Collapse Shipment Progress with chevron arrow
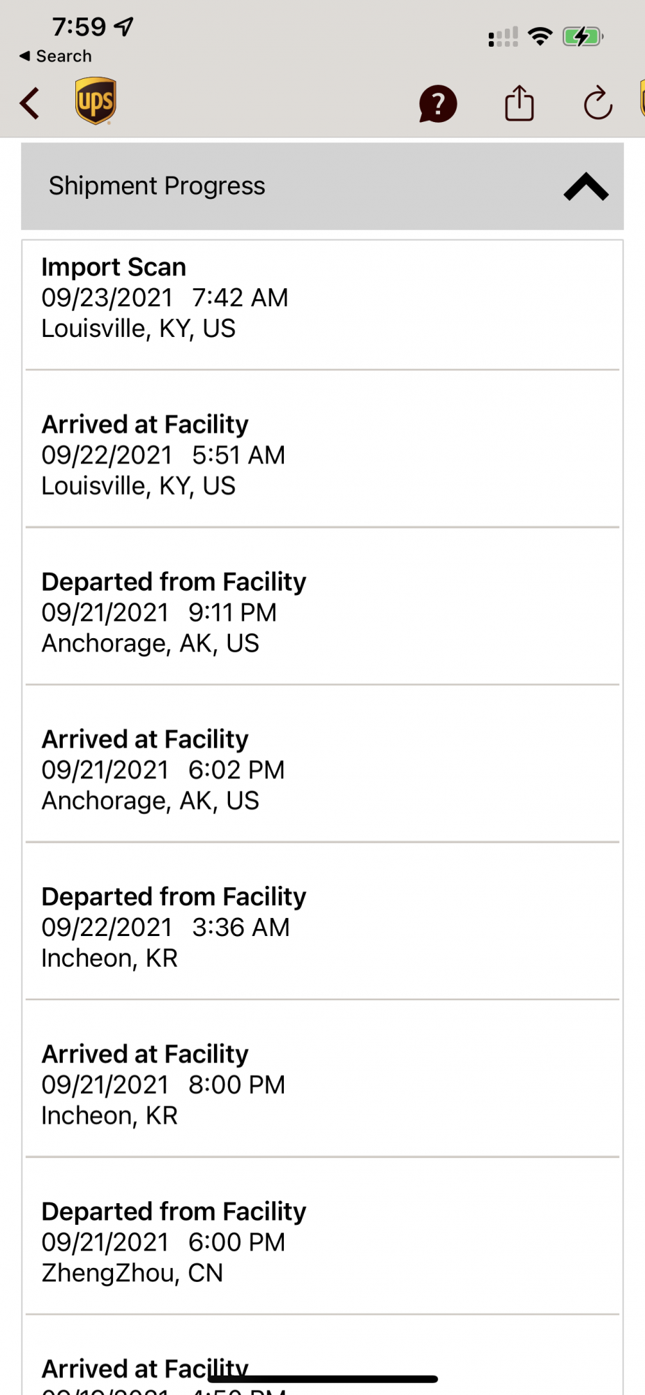 click(x=586, y=187)
